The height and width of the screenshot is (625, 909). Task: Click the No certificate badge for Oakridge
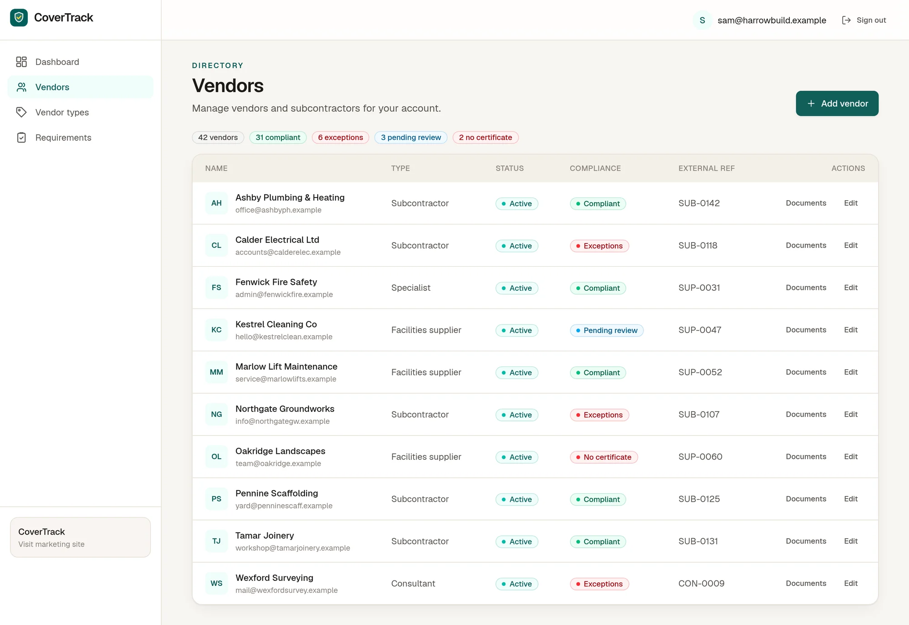[604, 457]
